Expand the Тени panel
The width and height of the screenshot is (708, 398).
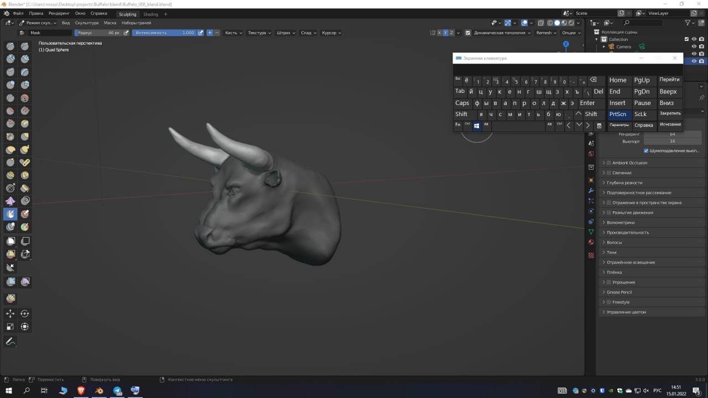click(x=652, y=253)
